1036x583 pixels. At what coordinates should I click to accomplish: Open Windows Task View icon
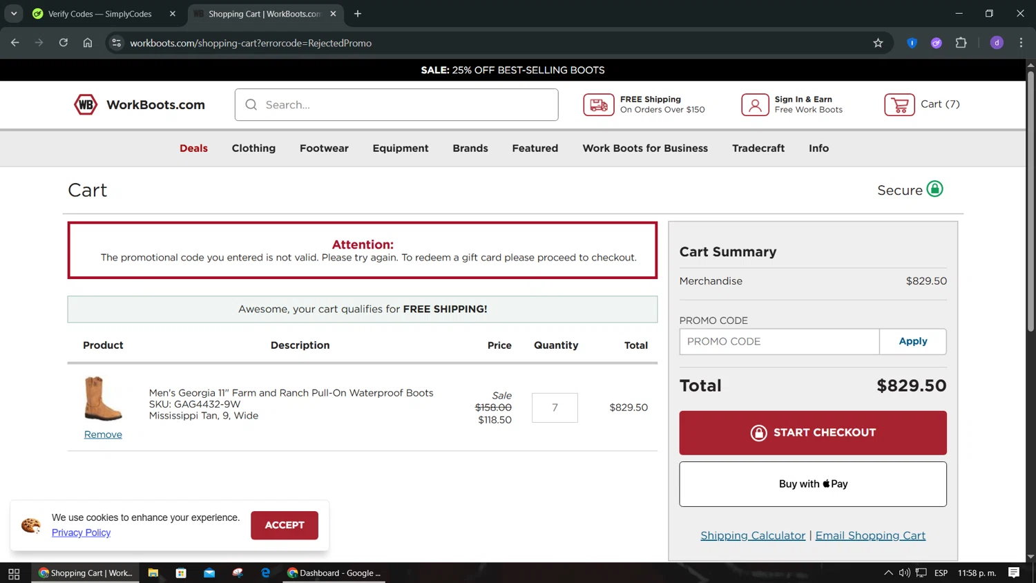point(14,573)
